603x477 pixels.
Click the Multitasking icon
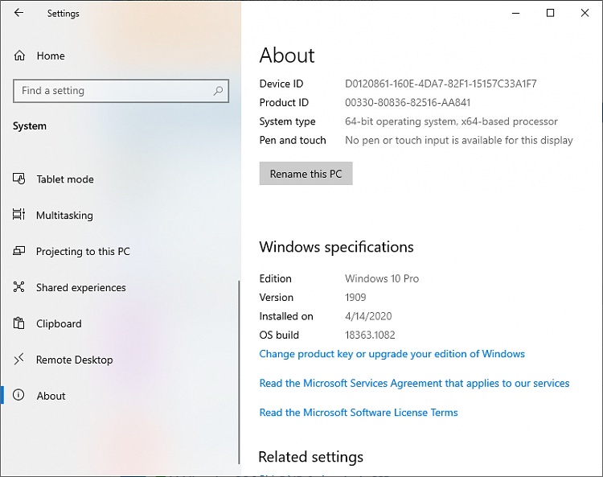[x=18, y=215]
